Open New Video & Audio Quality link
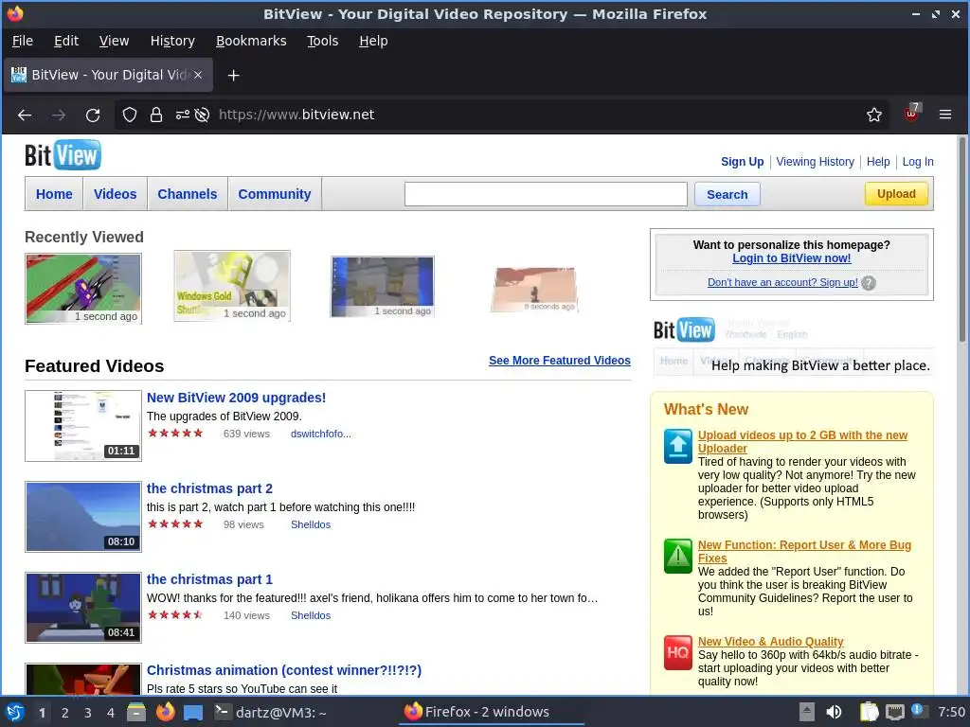 (770, 642)
